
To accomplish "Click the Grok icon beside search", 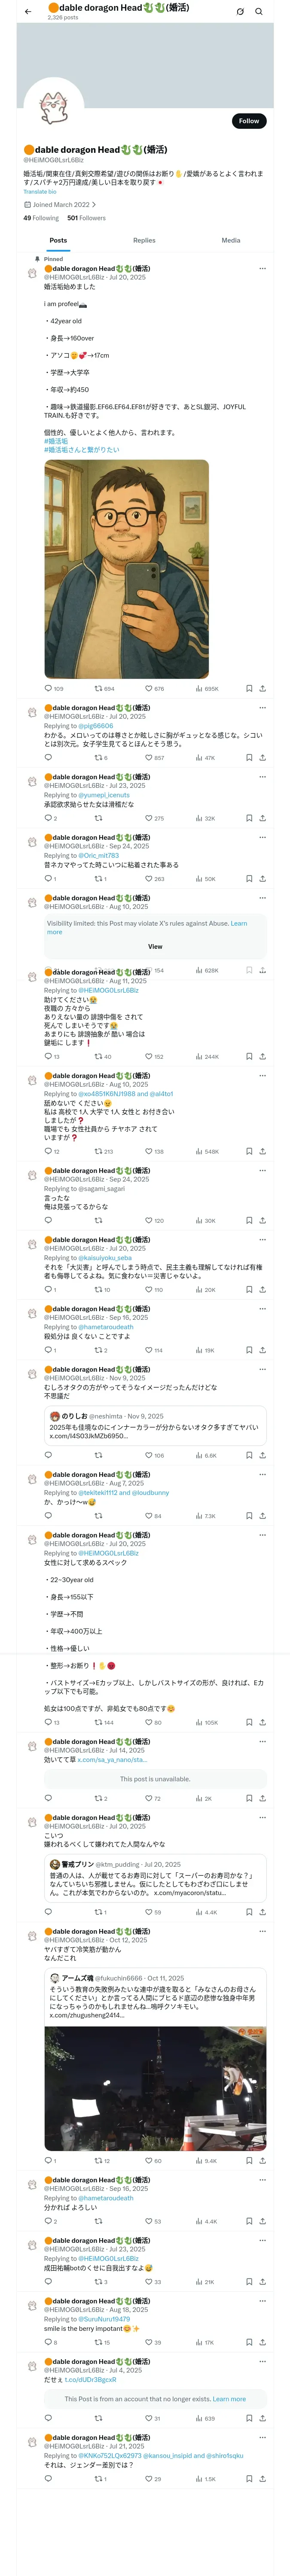I will coord(240,12).
